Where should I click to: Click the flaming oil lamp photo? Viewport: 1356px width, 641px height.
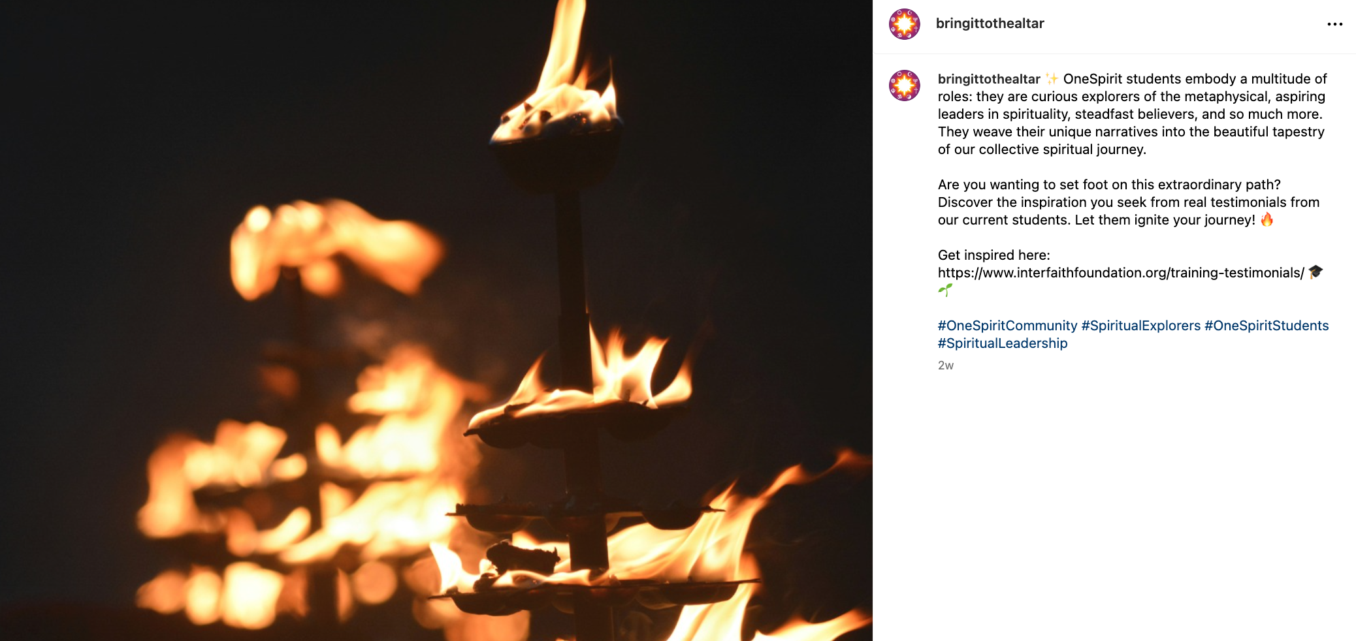coord(436,320)
